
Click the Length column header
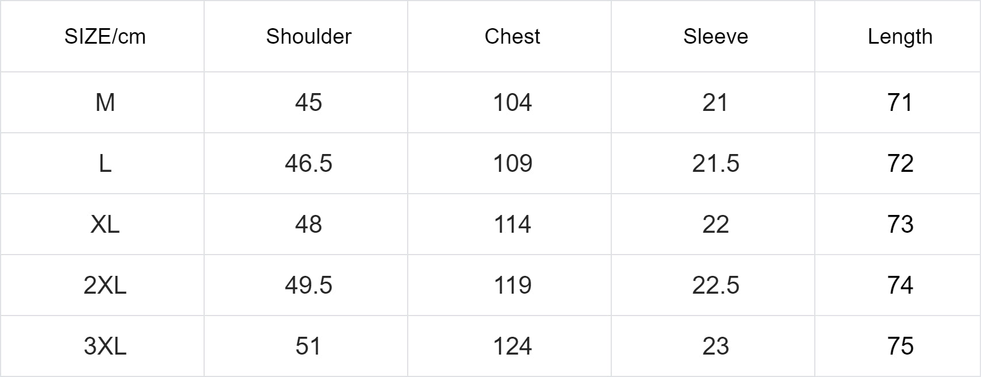pyautogui.click(x=900, y=37)
